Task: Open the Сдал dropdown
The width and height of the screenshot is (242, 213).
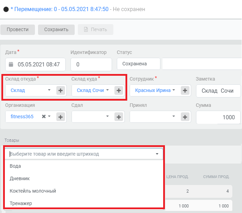Action: tap(108, 116)
